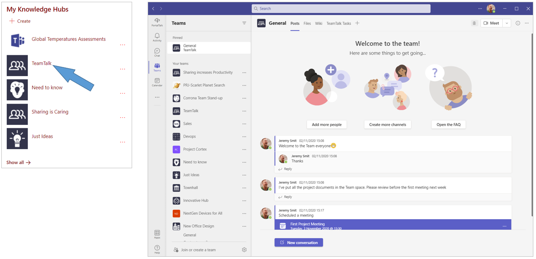
Task: Create a new knowledge hub
Action: (x=20, y=21)
